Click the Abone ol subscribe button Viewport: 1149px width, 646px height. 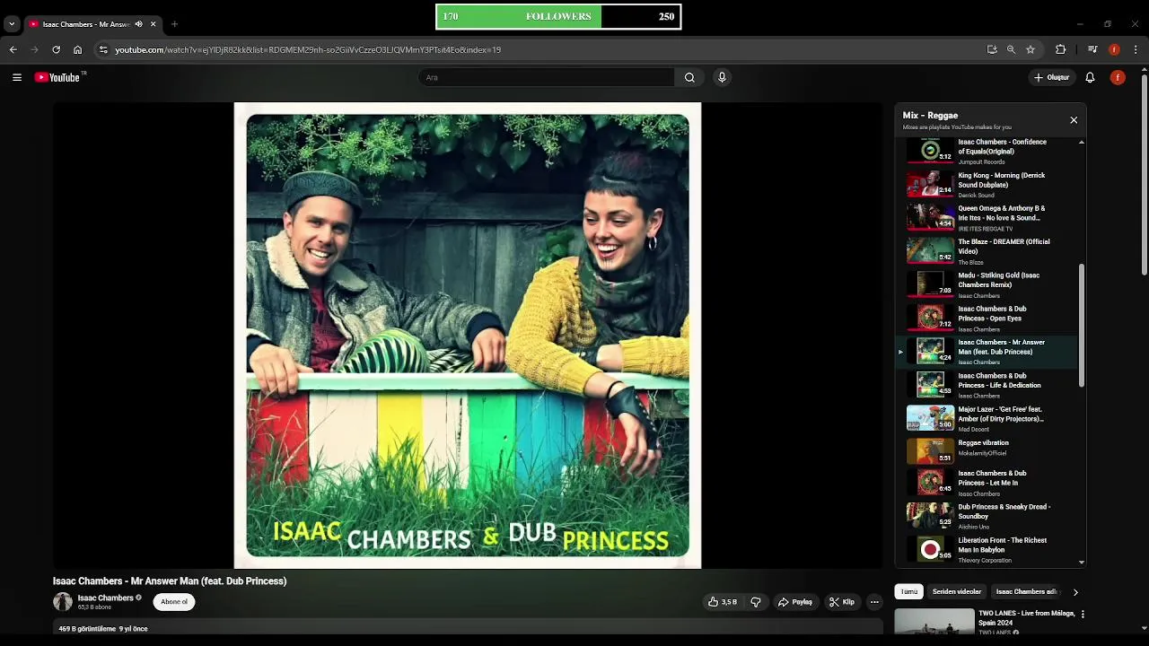174,602
